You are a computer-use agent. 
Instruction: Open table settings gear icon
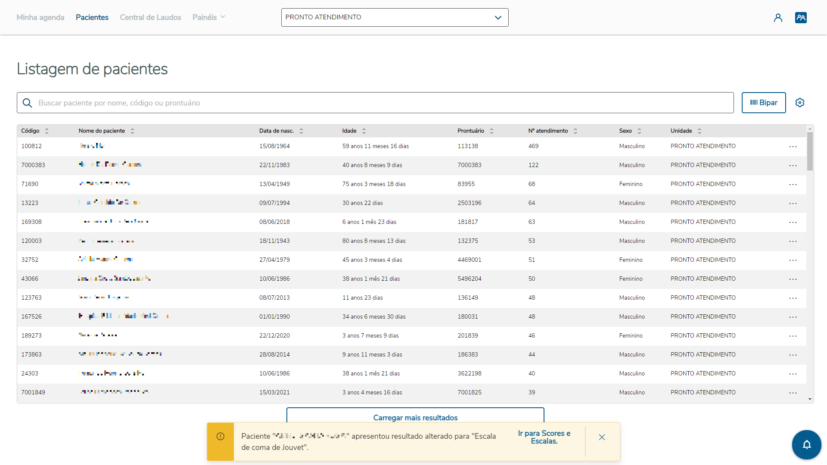800,102
